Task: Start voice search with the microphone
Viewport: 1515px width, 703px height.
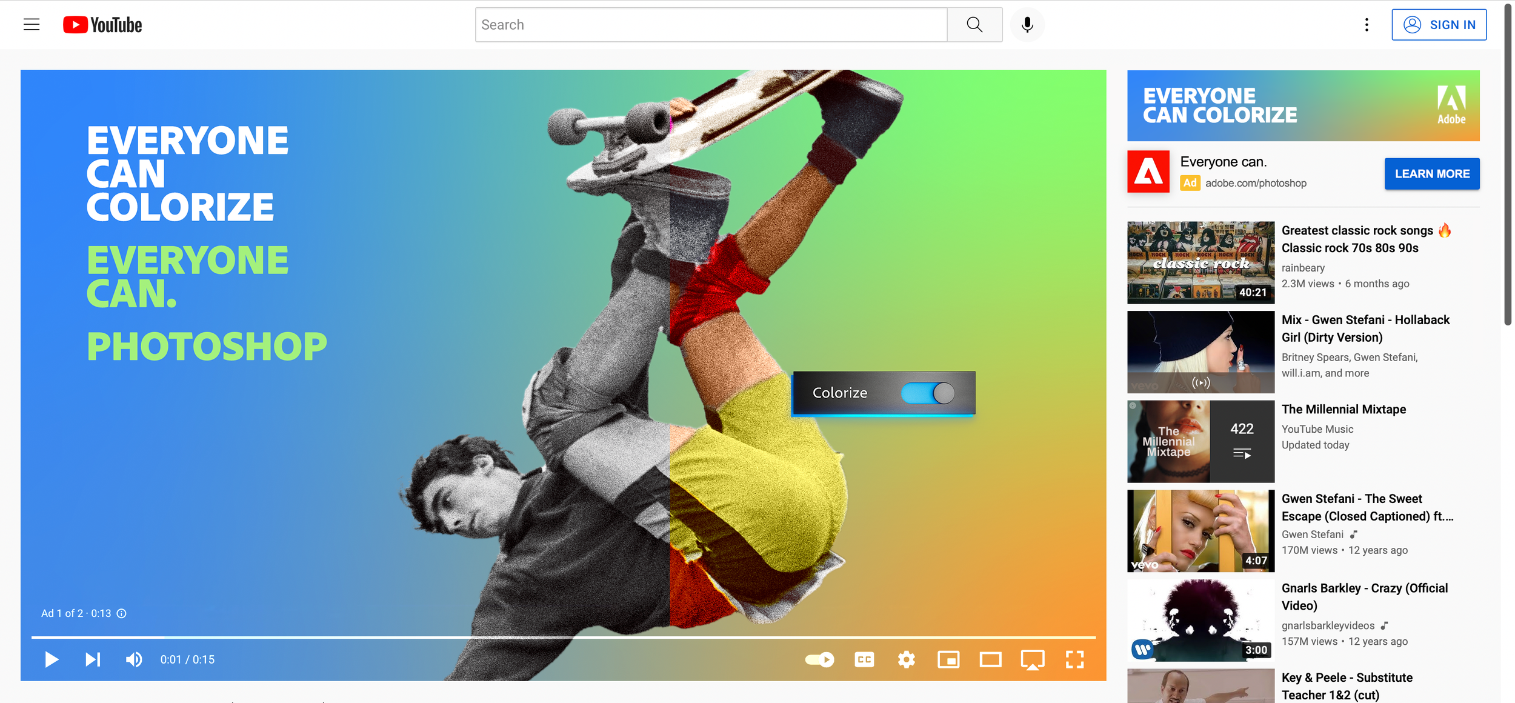Action: pos(1027,25)
